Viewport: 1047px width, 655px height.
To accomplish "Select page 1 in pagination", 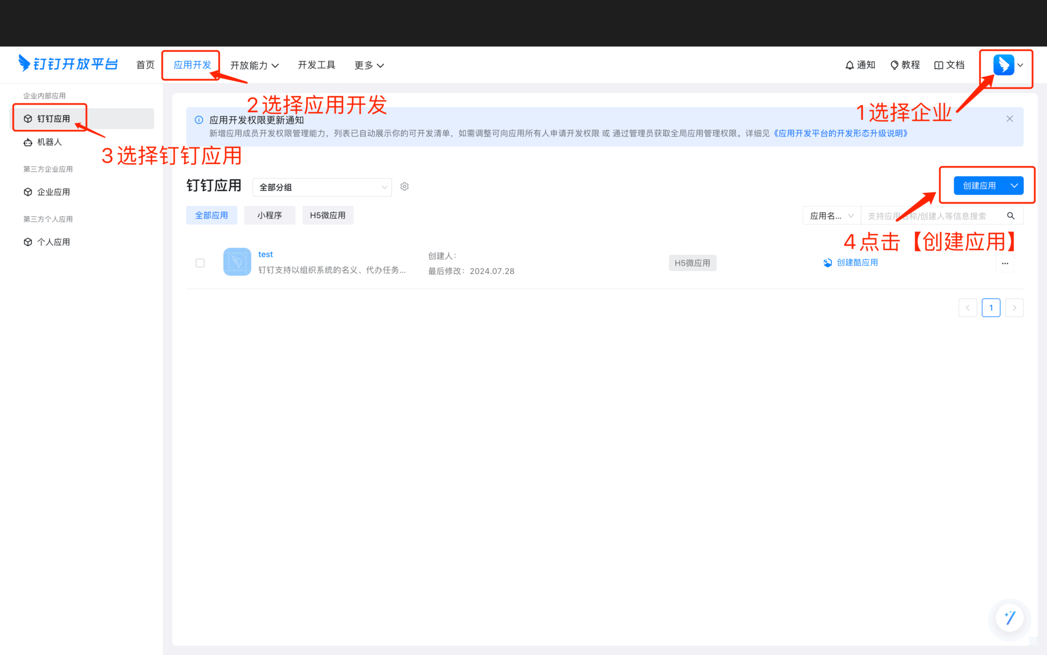I will (991, 308).
